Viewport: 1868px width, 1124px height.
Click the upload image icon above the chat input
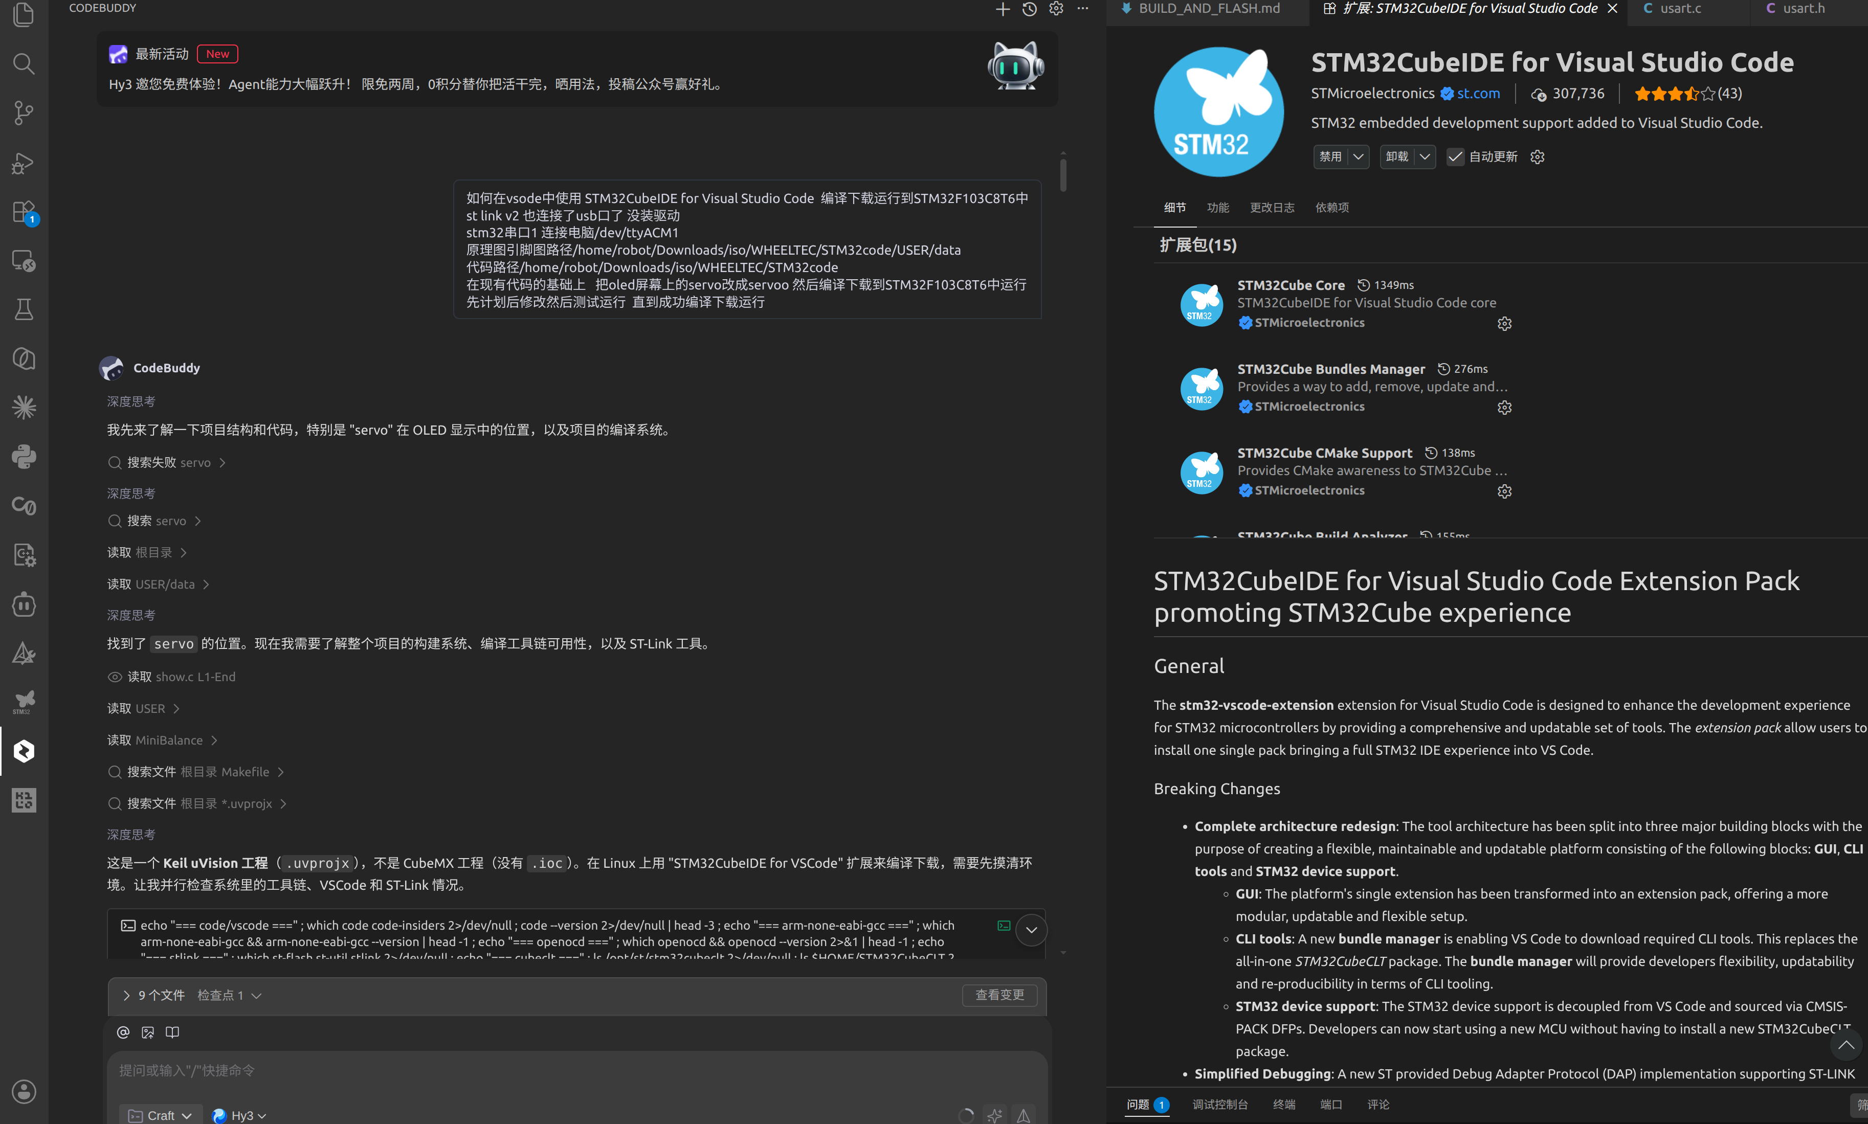click(x=148, y=1032)
